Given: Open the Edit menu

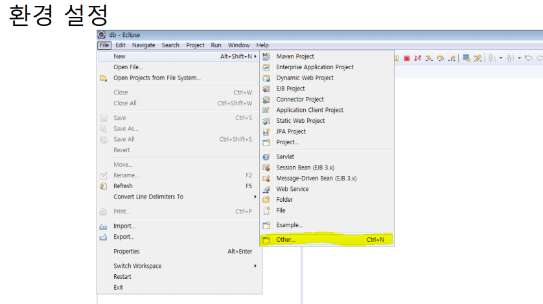Looking at the screenshot, I should (120, 45).
